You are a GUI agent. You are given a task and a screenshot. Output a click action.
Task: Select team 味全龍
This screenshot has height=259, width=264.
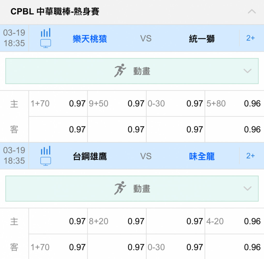coord(202,156)
